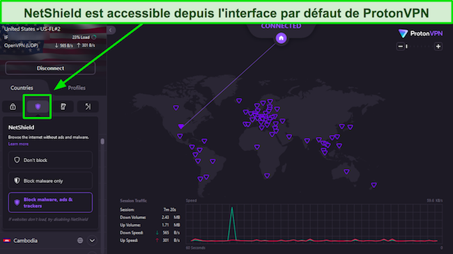Viewport: 453px width, 254px height.
Task: Click the Up Volume 1.71 MB value
Action: (x=171, y=225)
